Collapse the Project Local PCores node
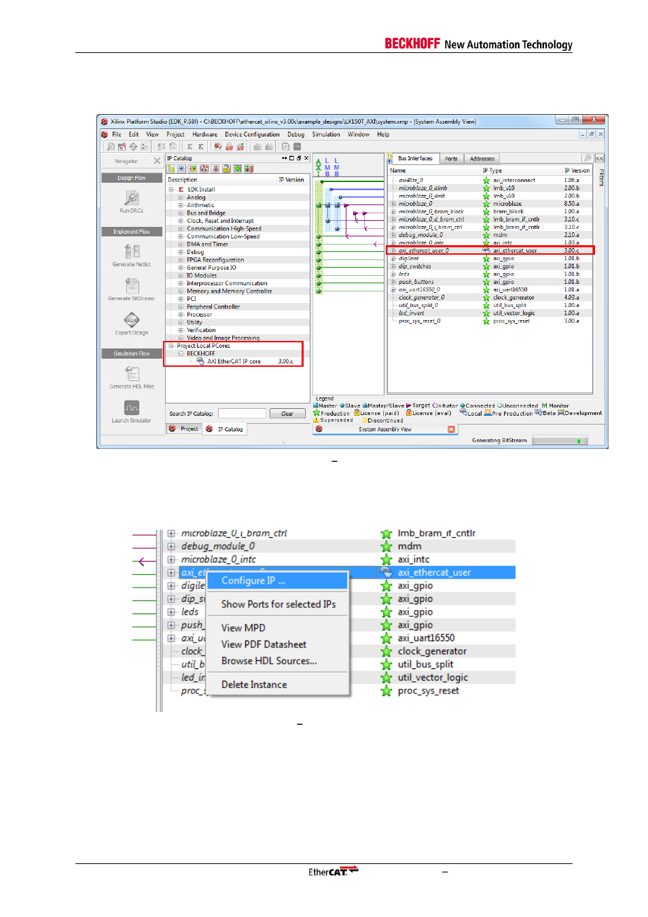 (x=171, y=346)
